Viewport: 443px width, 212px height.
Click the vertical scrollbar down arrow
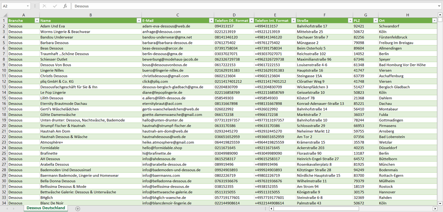[x=440, y=203]
